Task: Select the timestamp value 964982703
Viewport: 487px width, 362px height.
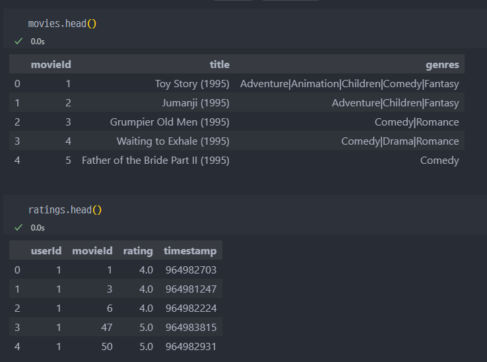Action: pyautogui.click(x=191, y=270)
